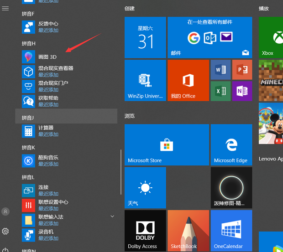283x252 pixels.
Task: Open Microsoft Store tile
Action: tap(167, 144)
